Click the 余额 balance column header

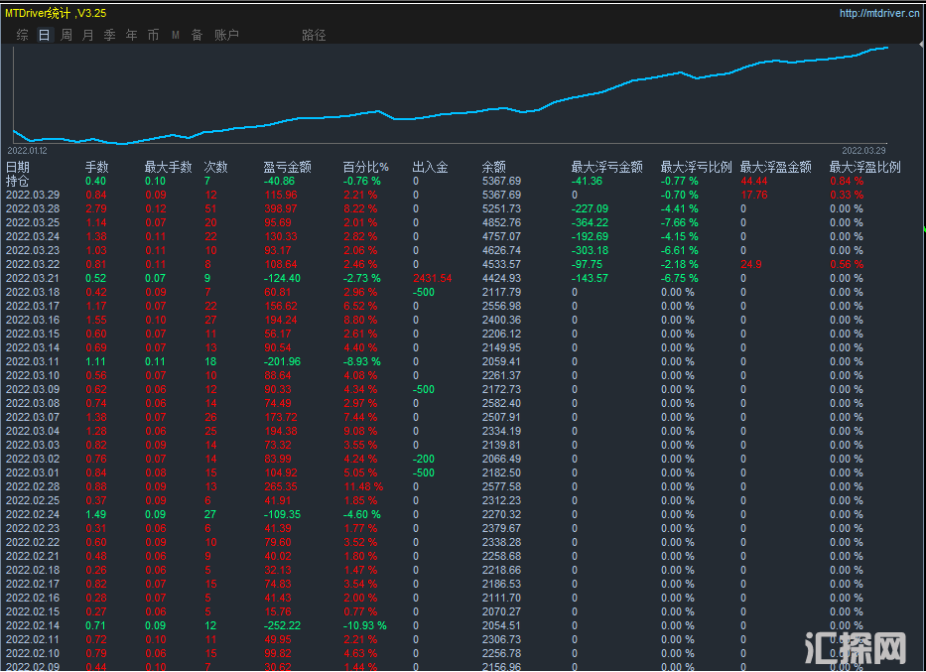(x=494, y=167)
